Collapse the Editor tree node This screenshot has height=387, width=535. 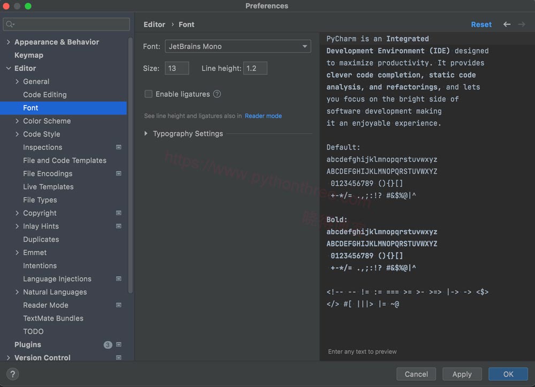click(x=8, y=69)
